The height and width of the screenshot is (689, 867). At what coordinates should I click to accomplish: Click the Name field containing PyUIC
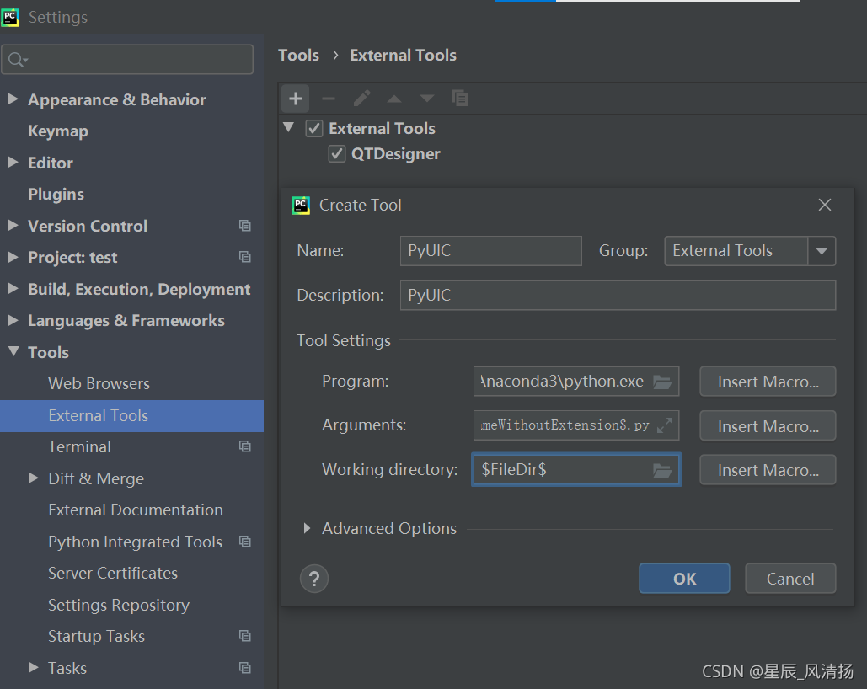[x=491, y=251]
